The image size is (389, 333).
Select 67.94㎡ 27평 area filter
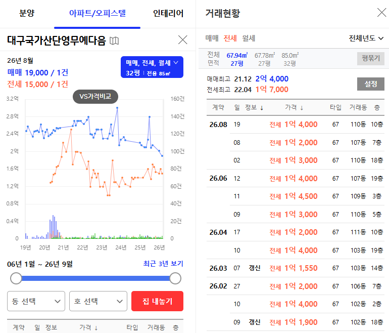pyautogui.click(x=237, y=59)
